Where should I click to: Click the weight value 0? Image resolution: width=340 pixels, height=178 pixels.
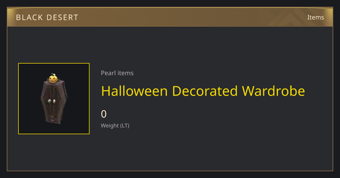[104, 114]
